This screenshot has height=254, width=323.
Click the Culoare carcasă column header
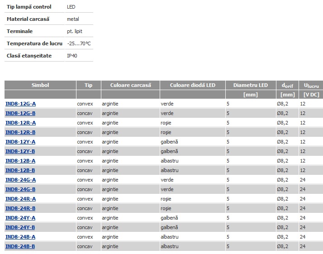tap(130, 85)
